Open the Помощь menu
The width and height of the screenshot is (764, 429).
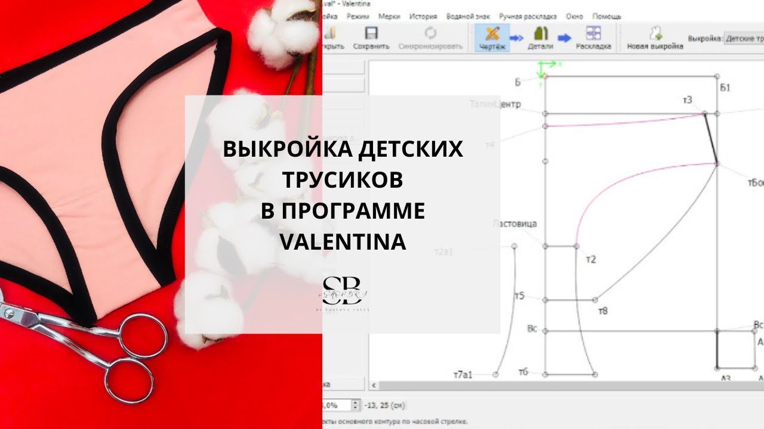pyautogui.click(x=606, y=17)
